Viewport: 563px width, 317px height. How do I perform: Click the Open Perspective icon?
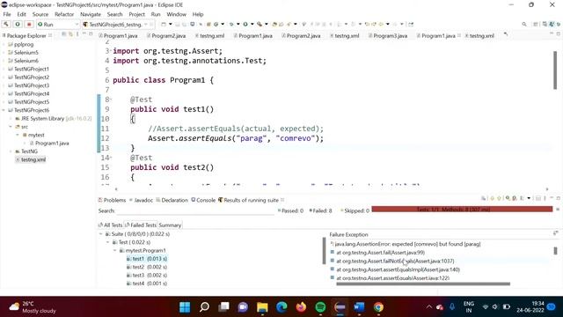point(536,24)
